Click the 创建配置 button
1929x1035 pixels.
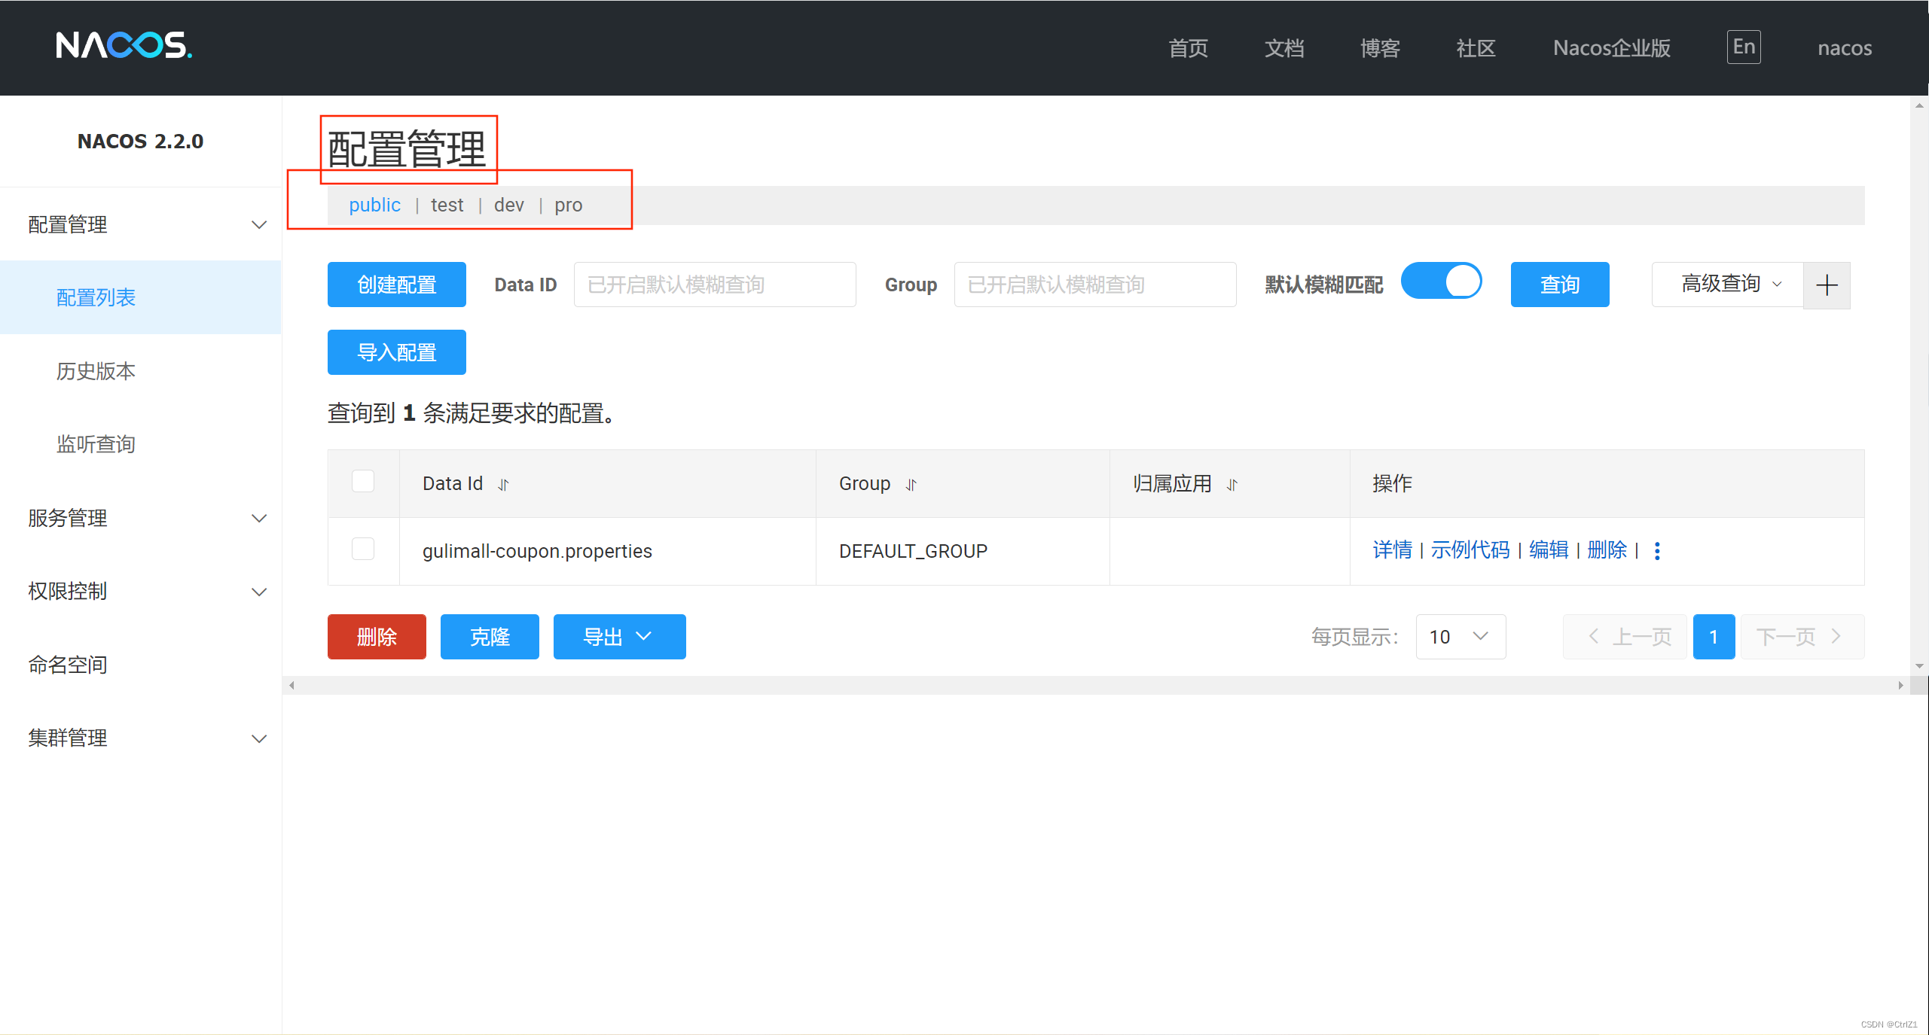click(396, 285)
